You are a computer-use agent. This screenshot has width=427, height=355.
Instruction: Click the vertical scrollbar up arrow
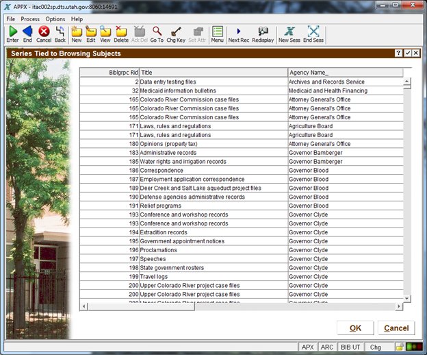pos(407,82)
